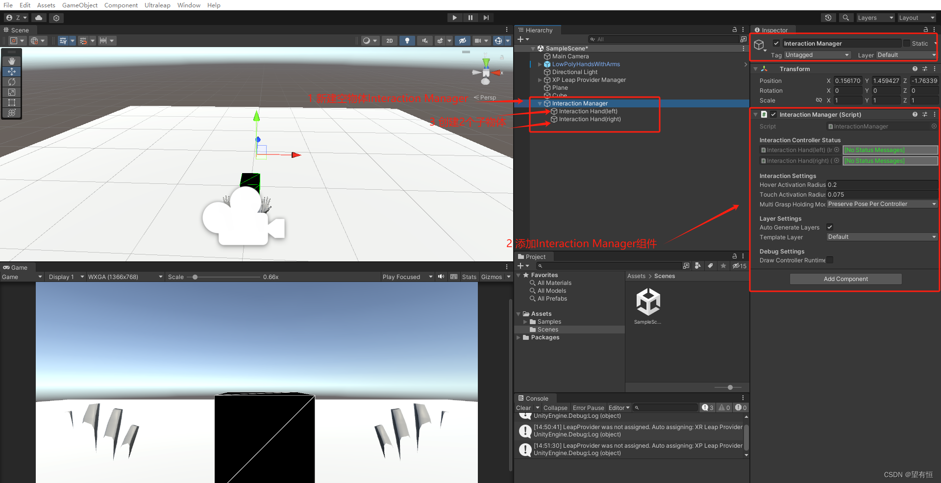941x483 pixels.
Task: Open Interaction Manager script context menu
Action: [x=935, y=114]
